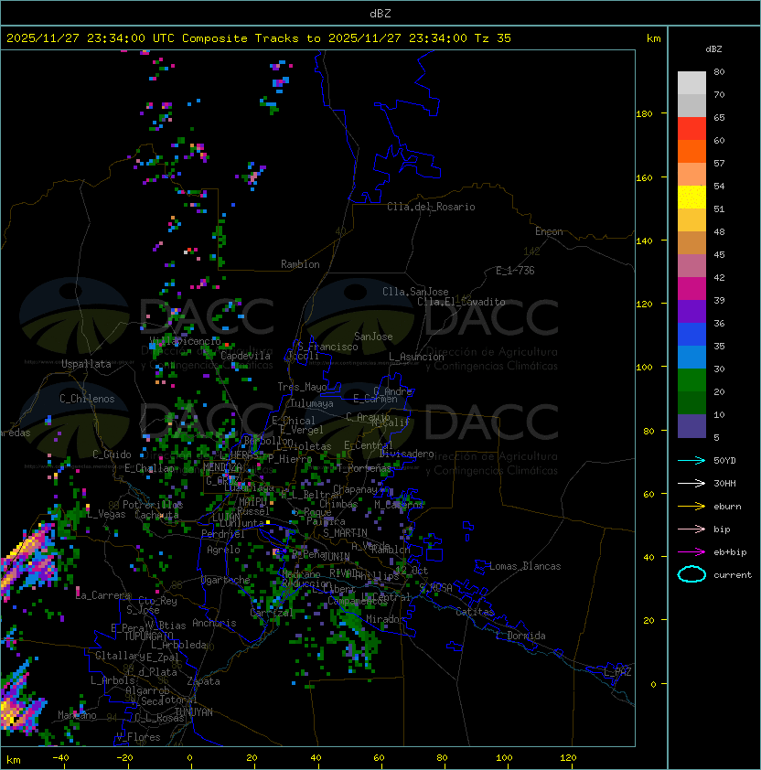The width and height of the screenshot is (761, 770).
Task: Click the L_Dormida place label
Action: pos(520,636)
